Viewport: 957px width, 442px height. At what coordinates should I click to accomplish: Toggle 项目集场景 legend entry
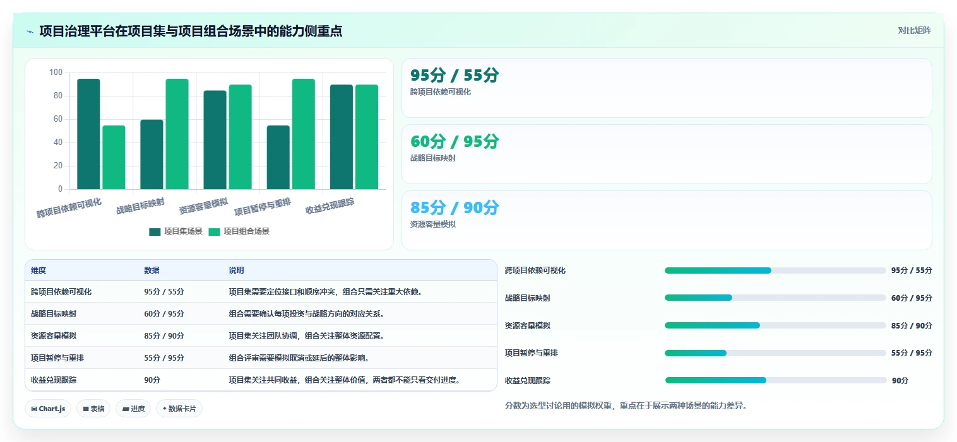(175, 231)
